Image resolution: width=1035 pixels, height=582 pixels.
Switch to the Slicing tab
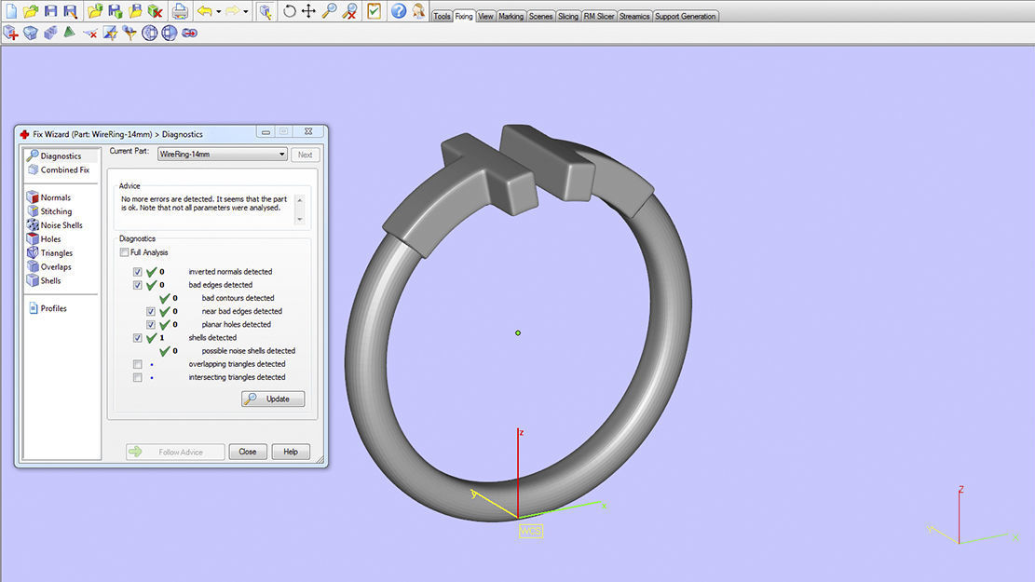[568, 16]
